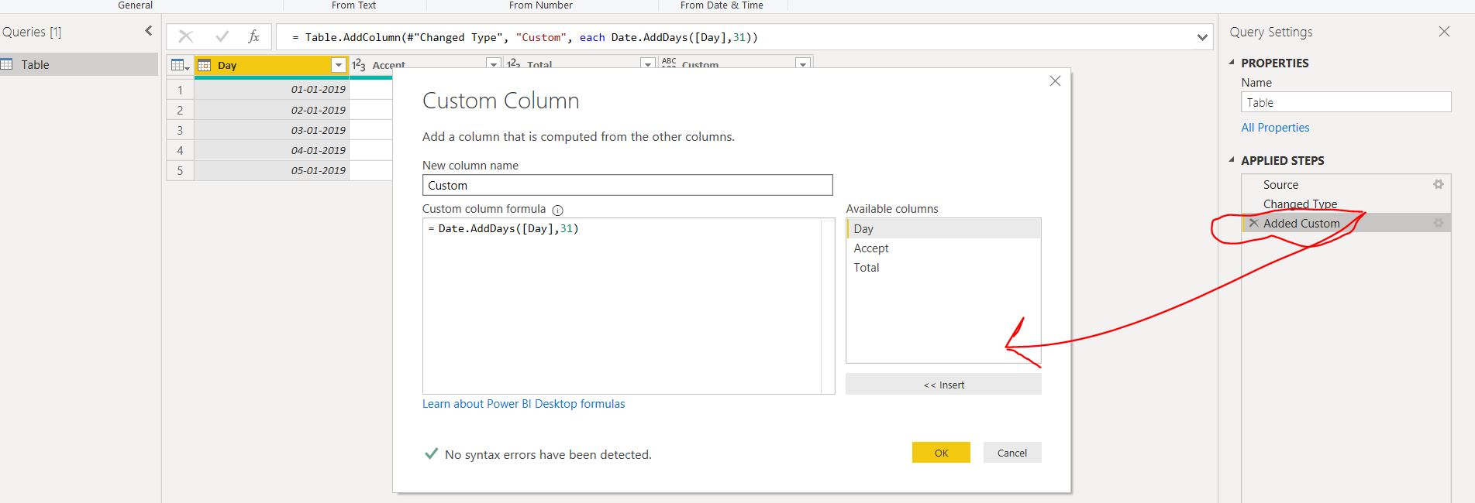Click the Total column 123 type icon

(x=514, y=65)
